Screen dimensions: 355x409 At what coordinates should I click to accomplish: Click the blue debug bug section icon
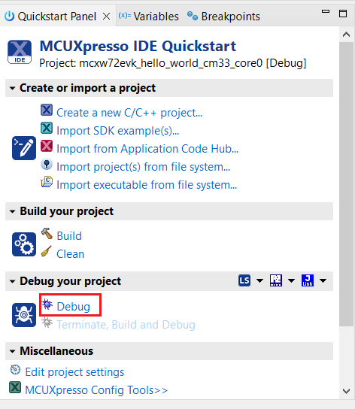click(24, 315)
